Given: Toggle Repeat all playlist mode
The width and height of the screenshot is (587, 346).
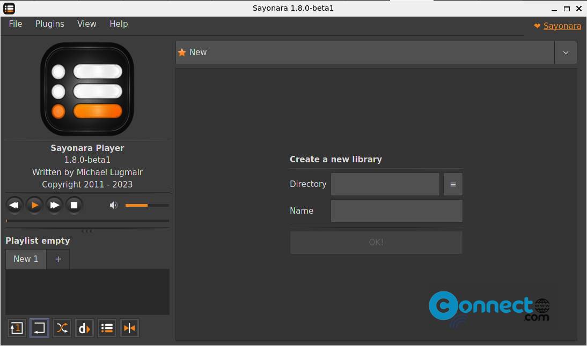Looking at the screenshot, I should tap(39, 328).
